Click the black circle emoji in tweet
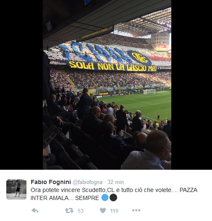The width and height of the screenshot is (212, 221). [113, 197]
